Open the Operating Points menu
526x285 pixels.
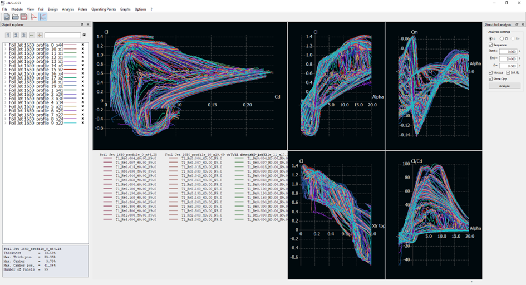tap(104, 9)
